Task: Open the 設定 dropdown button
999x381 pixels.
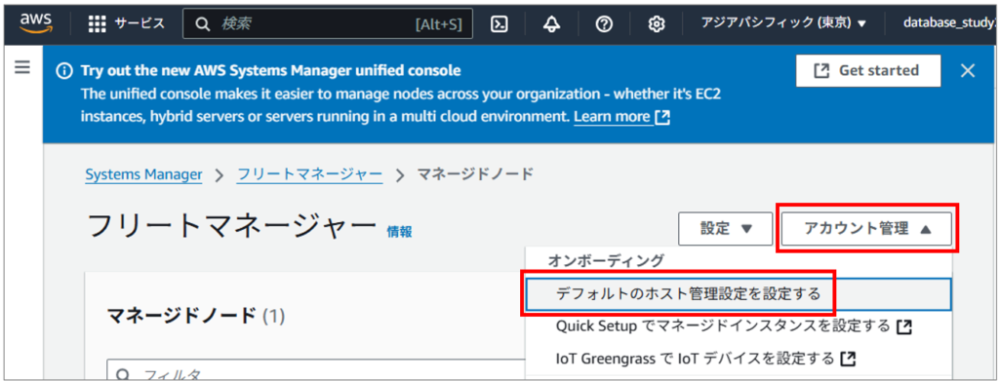Action: (726, 229)
